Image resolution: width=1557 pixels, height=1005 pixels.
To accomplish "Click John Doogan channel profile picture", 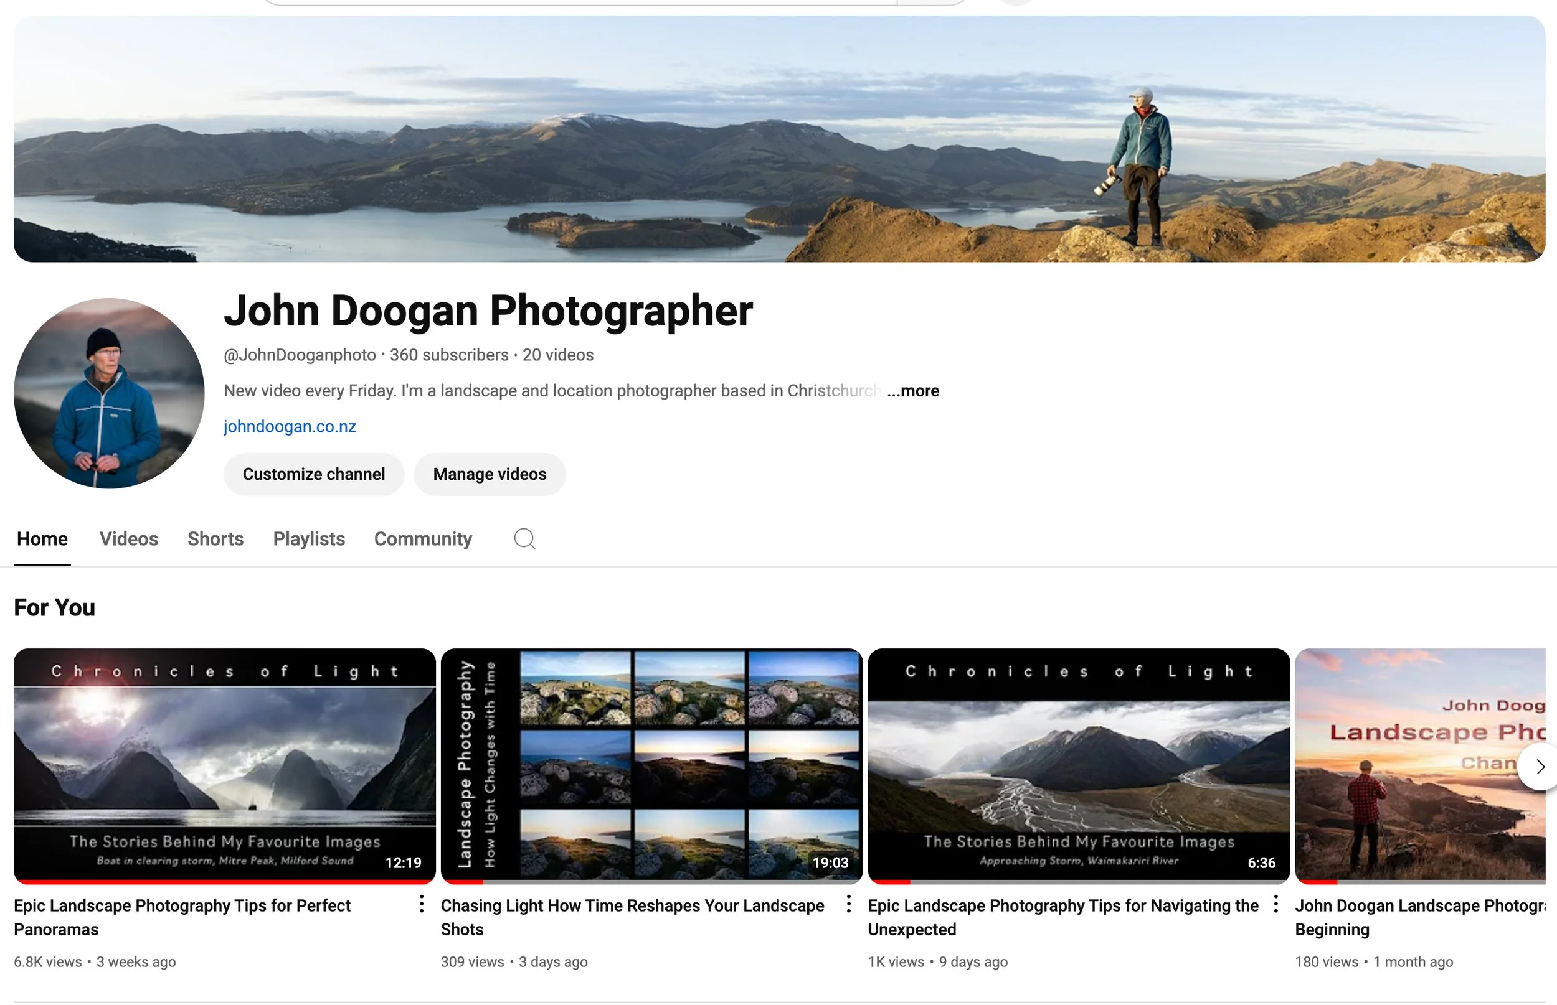I will pos(109,393).
